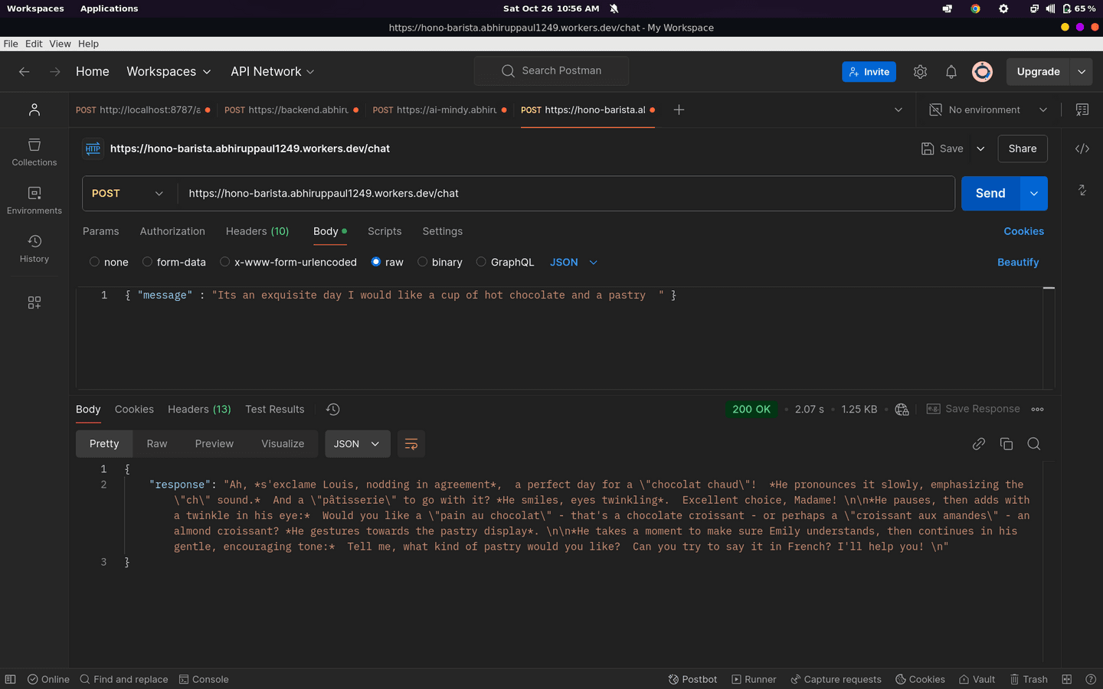Open the right sidebar refresh arrows icon
The width and height of the screenshot is (1103, 689).
(x=1082, y=190)
